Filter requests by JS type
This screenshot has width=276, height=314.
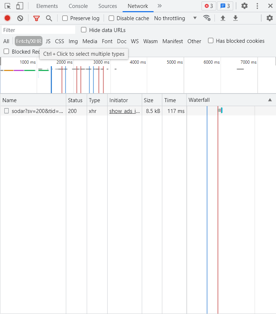coord(48,41)
